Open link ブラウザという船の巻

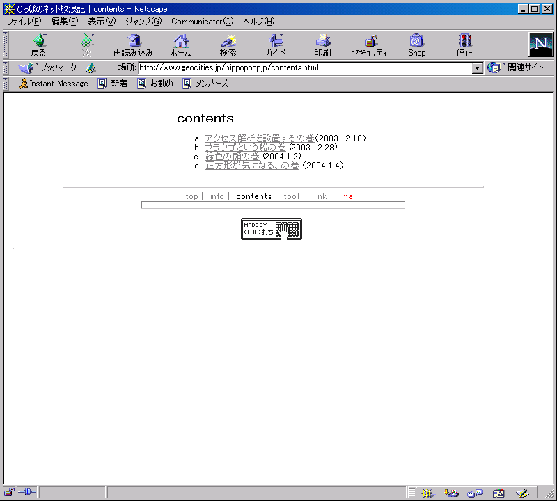point(246,148)
